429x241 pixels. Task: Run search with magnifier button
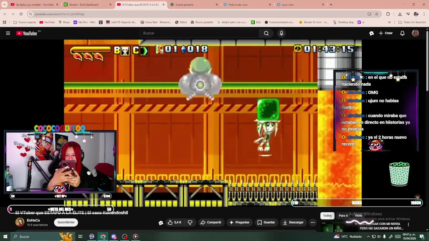(266, 33)
